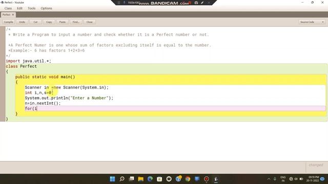Click the Bandicam menu icon
The width and height of the screenshot is (328, 184).
pyautogui.click(x=119, y=3)
